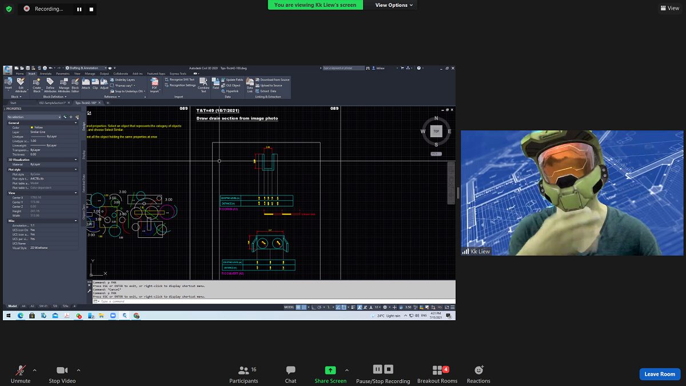Select the A4 layout tab

24,306
